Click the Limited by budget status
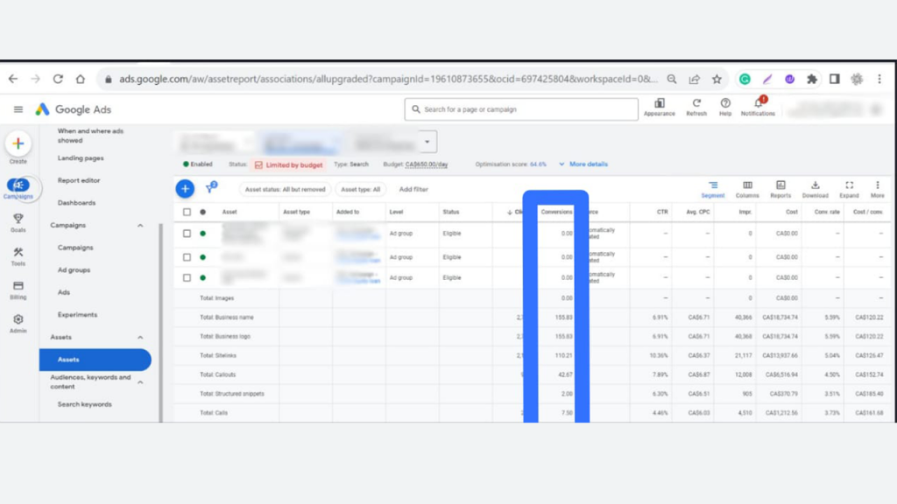Viewport: 897px width, 504px height. (289, 164)
